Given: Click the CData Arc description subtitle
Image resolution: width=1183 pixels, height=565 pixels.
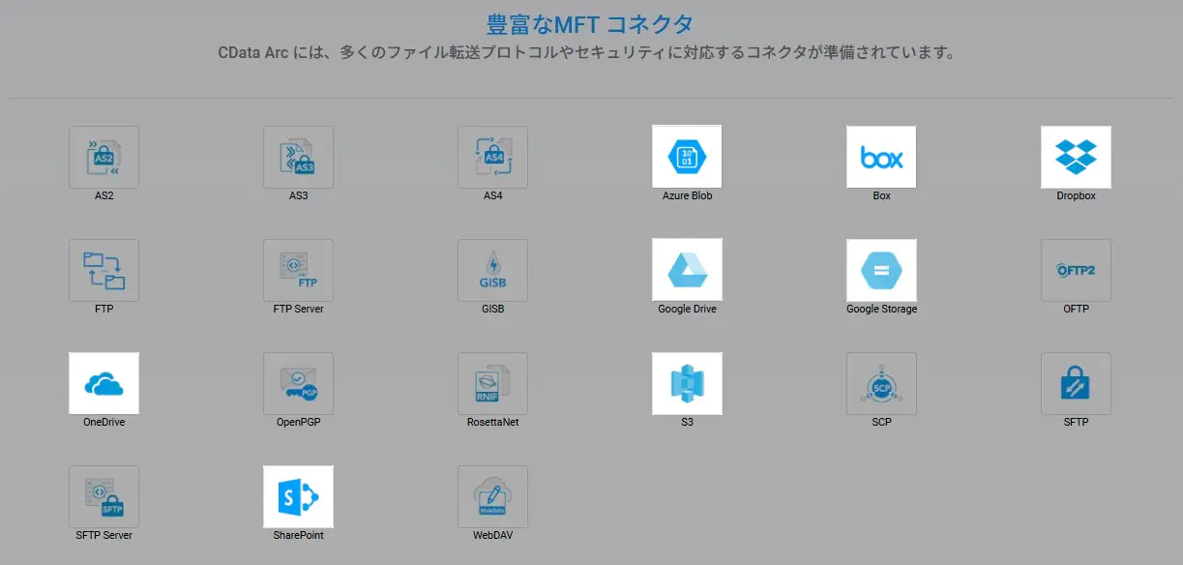Looking at the screenshot, I should pos(587,53).
